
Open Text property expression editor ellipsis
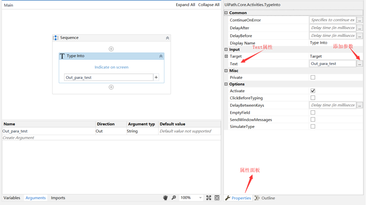pyautogui.click(x=360, y=64)
